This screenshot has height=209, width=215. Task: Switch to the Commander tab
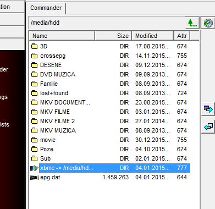click(46, 8)
